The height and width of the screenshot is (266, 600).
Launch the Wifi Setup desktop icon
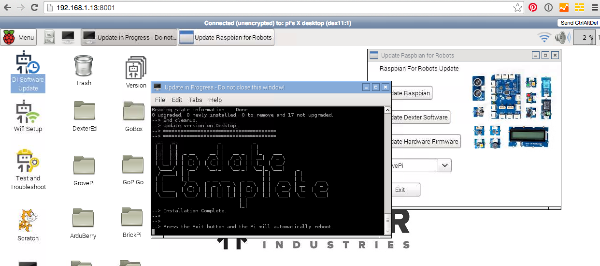28,117
